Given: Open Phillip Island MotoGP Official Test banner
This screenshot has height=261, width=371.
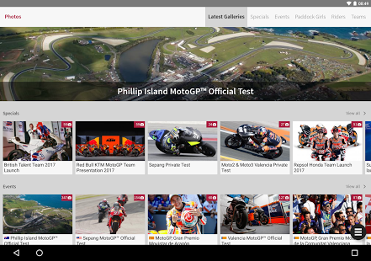Looking at the screenshot, I should click(185, 64).
